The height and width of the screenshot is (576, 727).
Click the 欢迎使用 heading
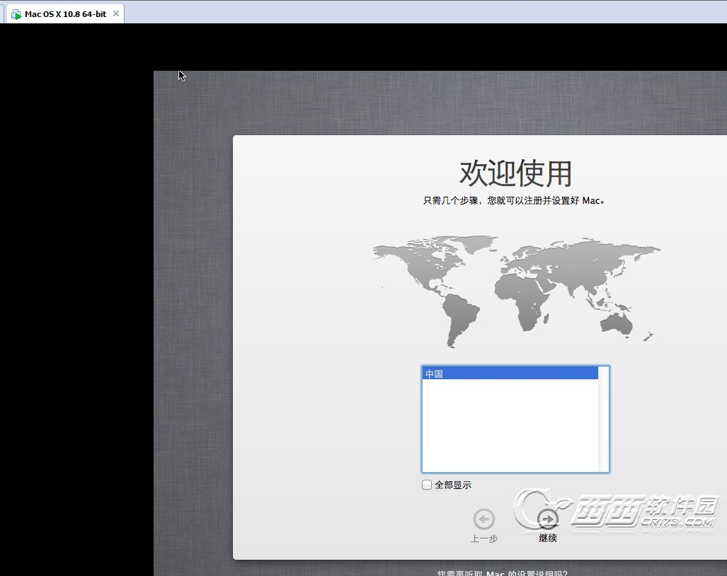point(515,173)
